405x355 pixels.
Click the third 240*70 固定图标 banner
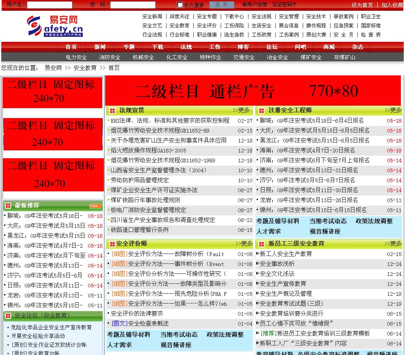53,175
